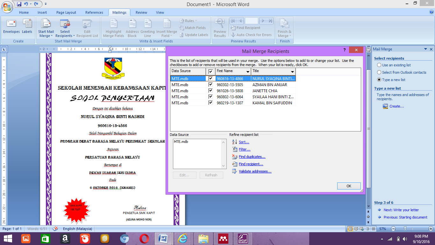Screen dimensions: 435x245
Task: Open Microsoft Office Word Help
Action: (x=431, y=12)
